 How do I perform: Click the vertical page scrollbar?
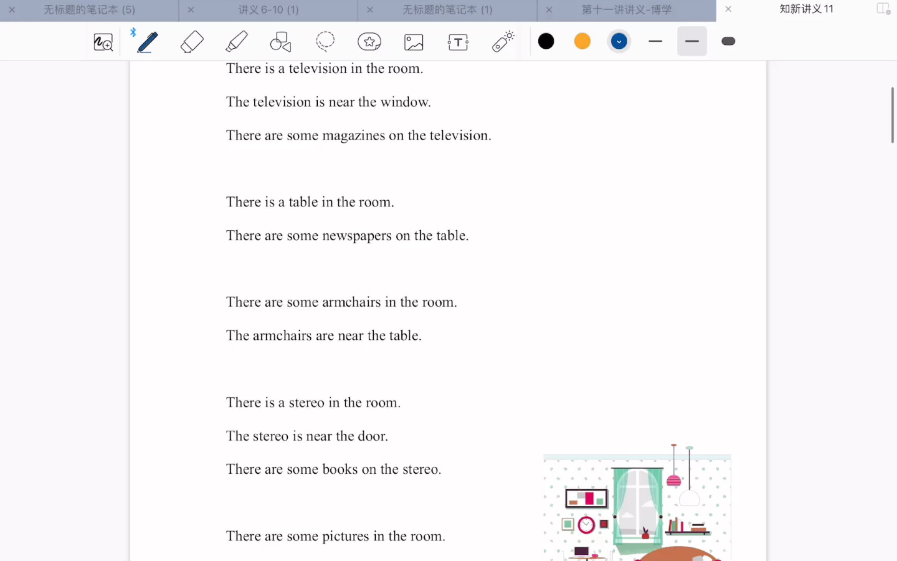pyautogui.click(x=892, y=115)
